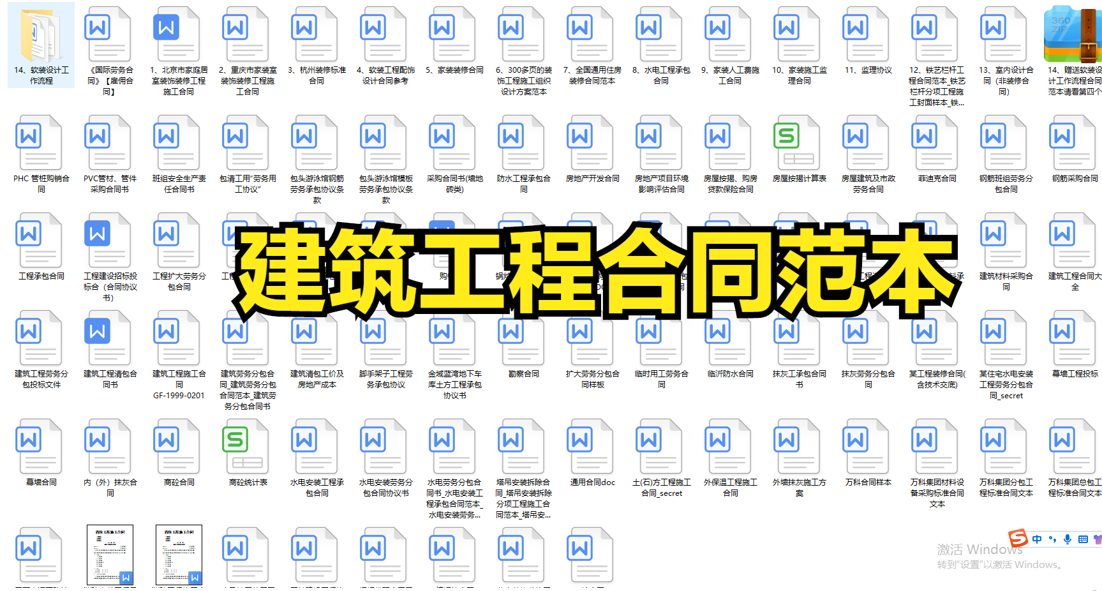The width and height of the screenshot is (1102, 591).
Task: Select the 菲迪克合同 file icon
Action: tap(934, 143)
